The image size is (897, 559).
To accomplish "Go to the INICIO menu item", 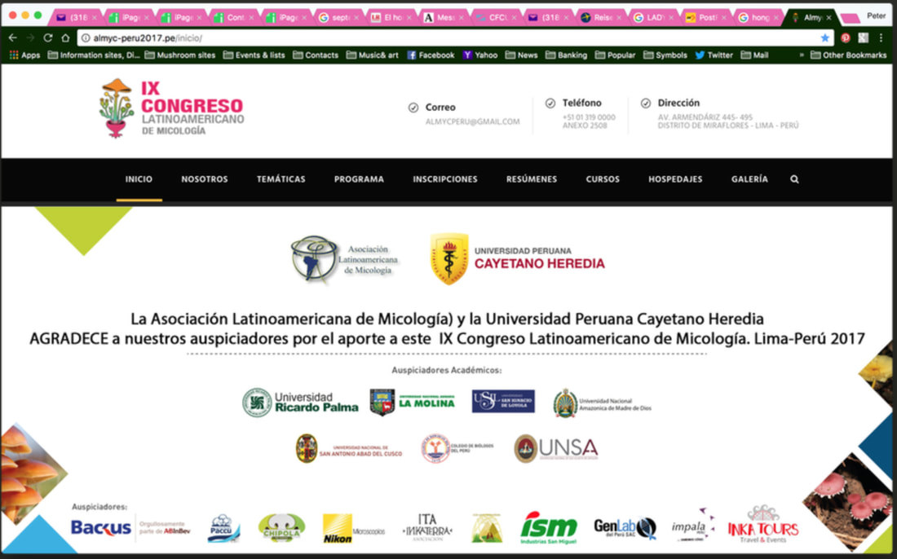I will click(139, 179).
